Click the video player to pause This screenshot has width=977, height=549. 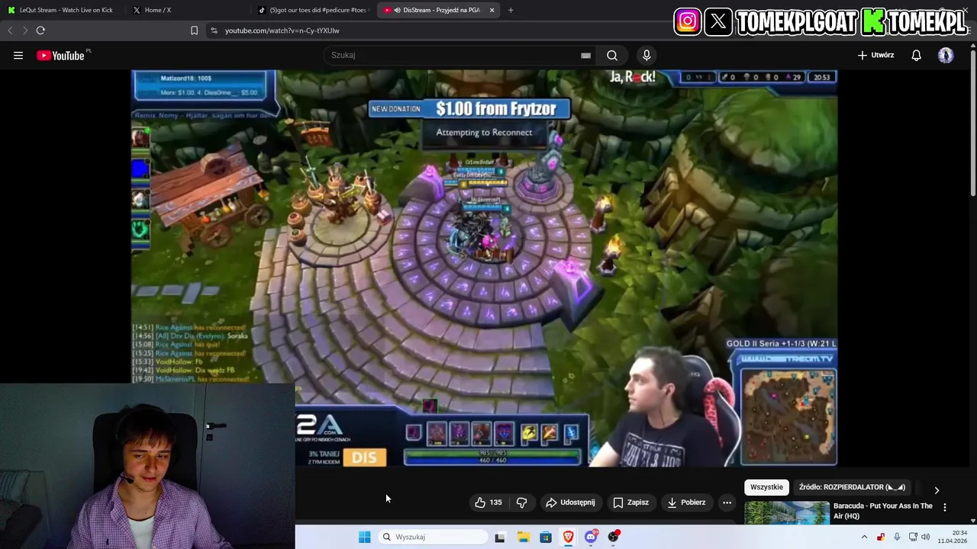(x=484, y=267)
